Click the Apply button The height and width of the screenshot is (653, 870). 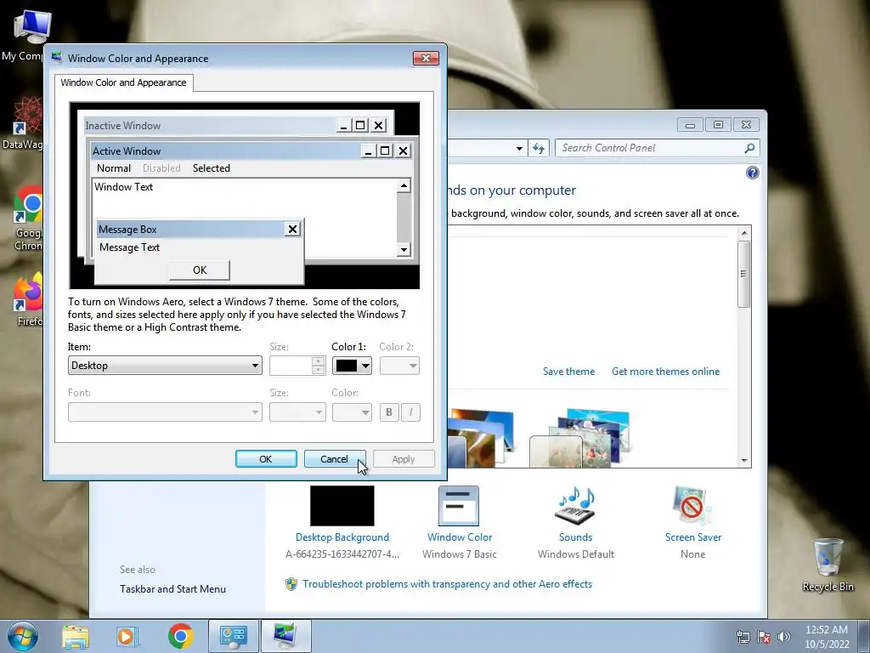click(x=404, y=459)
